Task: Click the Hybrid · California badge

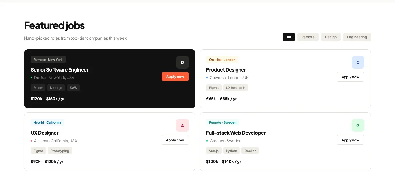Action: click(47, 122)
